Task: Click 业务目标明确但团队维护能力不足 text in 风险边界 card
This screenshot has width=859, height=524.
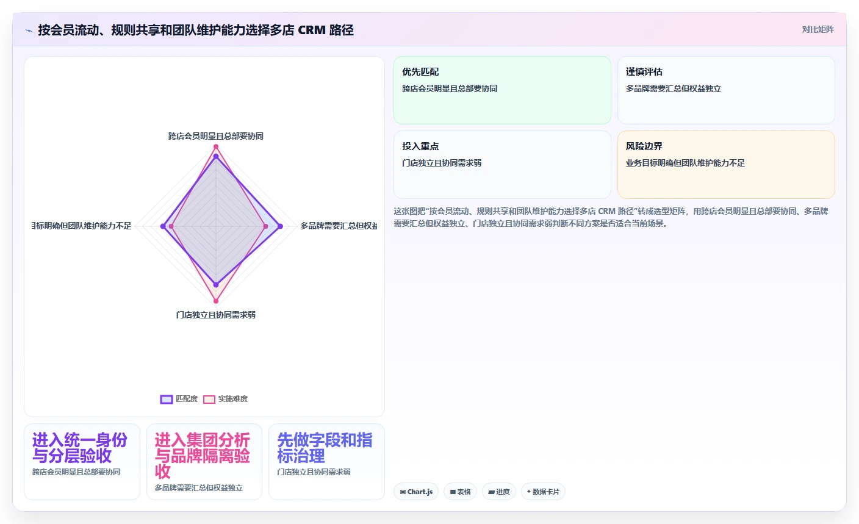Action: click(685, 163)
